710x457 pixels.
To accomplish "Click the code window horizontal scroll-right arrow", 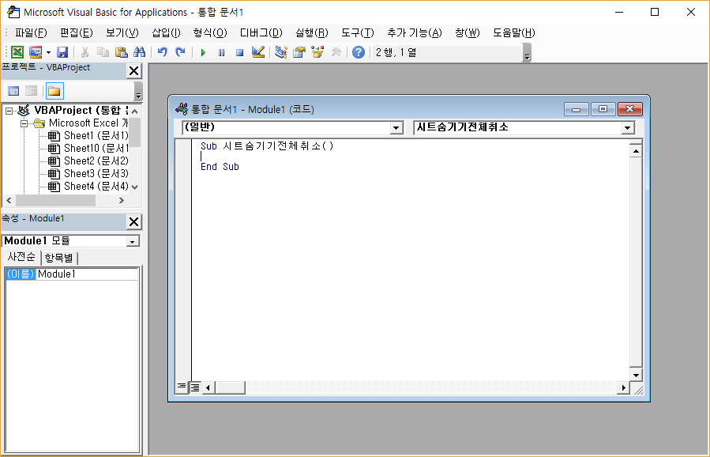I will (623, 387).
